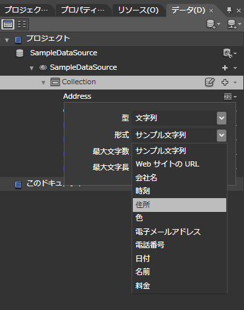Choose 日付 format option
This screenshot has width=244, height=310.
pos(180,259)
